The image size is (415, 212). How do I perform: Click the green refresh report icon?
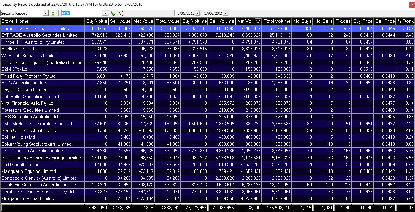click(x=53, y=13)
